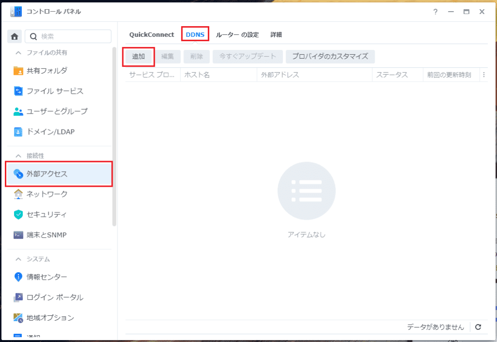This screenshot has width=497, height=342.
Task: Switch to the ルーター の設定 tab
Action: click(237, 35)
